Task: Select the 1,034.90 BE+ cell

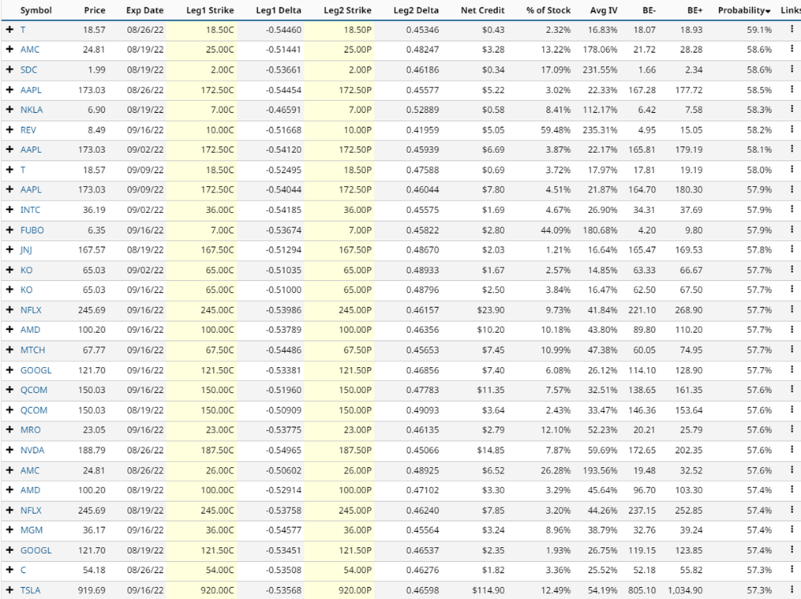Action: tap(684, 590)
